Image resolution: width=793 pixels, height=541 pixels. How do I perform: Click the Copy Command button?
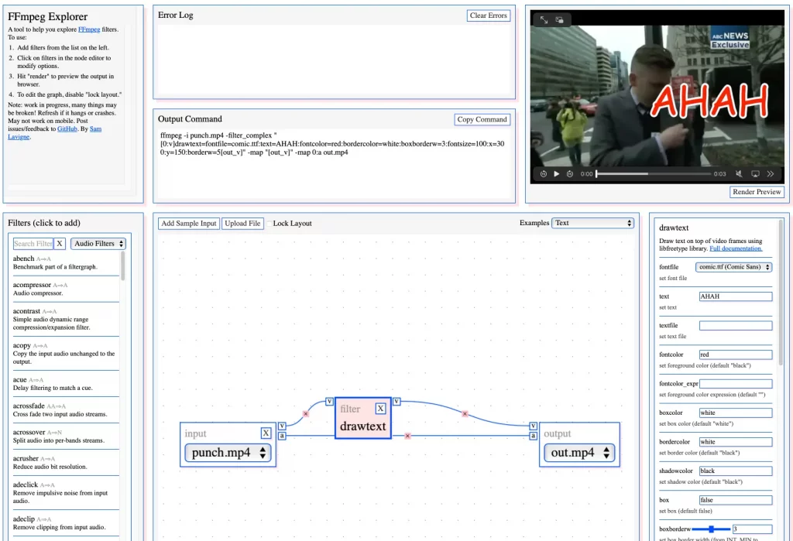tap(482, 120)
